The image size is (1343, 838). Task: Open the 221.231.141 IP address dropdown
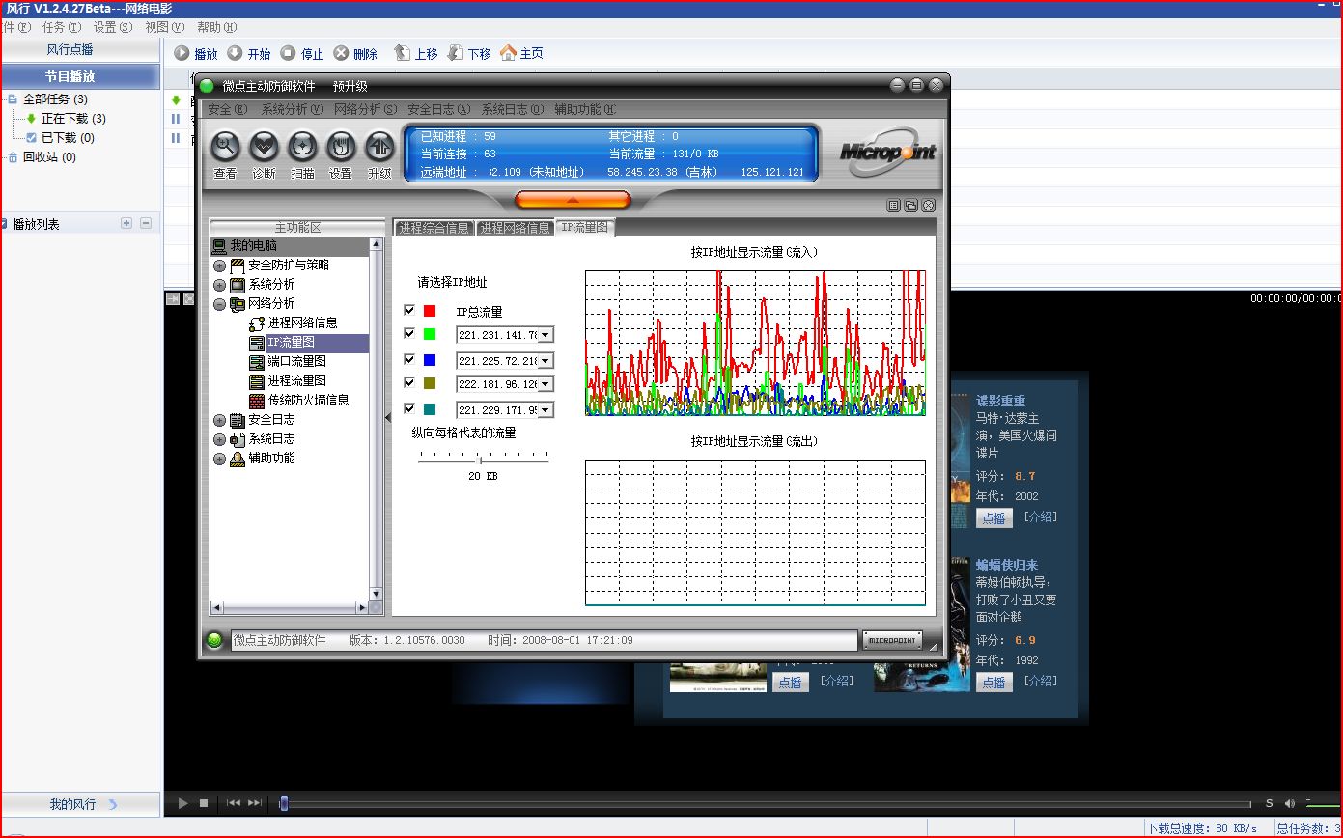(x=546, y=335)
